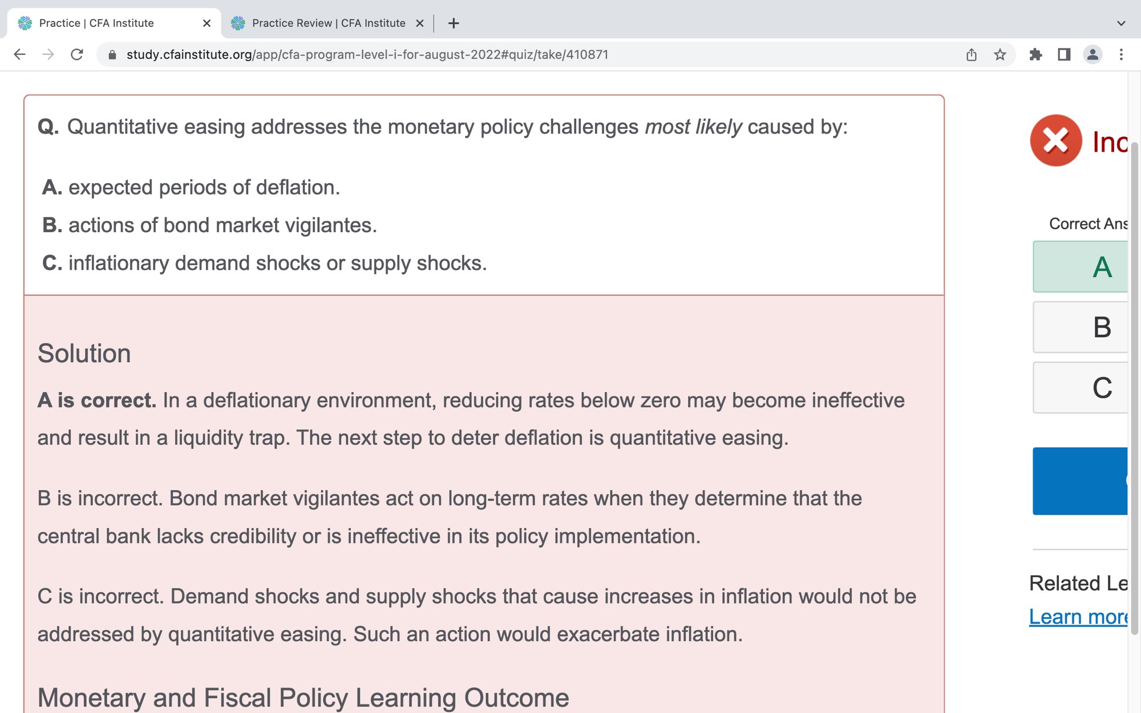Click the share page icon
Image resolution: width=1141 pixels, height=713 pixels.
[x=971, y=55]
